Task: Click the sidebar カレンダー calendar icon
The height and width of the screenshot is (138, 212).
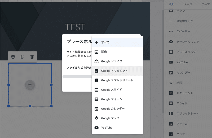Action: [171, 73]
